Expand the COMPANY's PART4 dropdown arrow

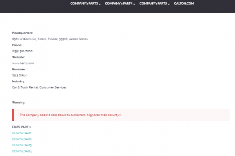pyautogui.click(x=134, y=4)
